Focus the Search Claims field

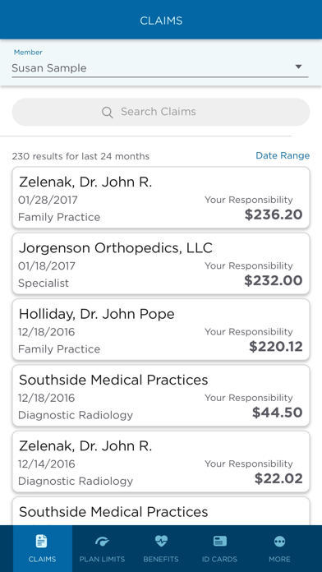[x=161, y=112]
